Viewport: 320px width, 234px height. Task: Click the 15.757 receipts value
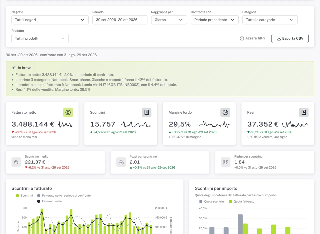click(x=103, y=124)
